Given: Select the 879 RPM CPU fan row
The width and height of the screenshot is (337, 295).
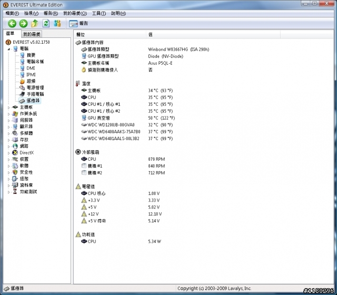Looking at the screenshot, I should point(123,159).
